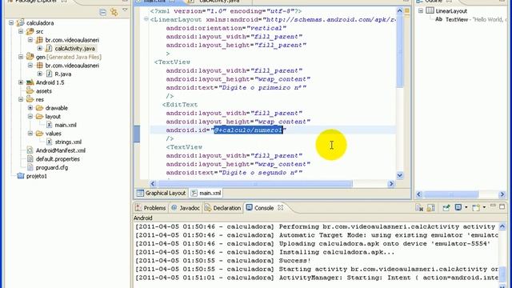Screen dimensions: 512x288
Task: Click the "Digite o segundo nº" text attribute line
Action: pyautogui.click(x=234, y=173)
